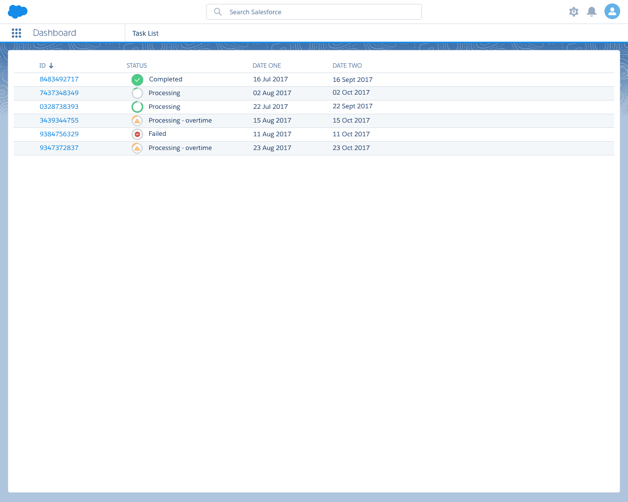The image size is (628, 502).
Task: Click progress ring for task 0328738393
Action: (137, 107)
